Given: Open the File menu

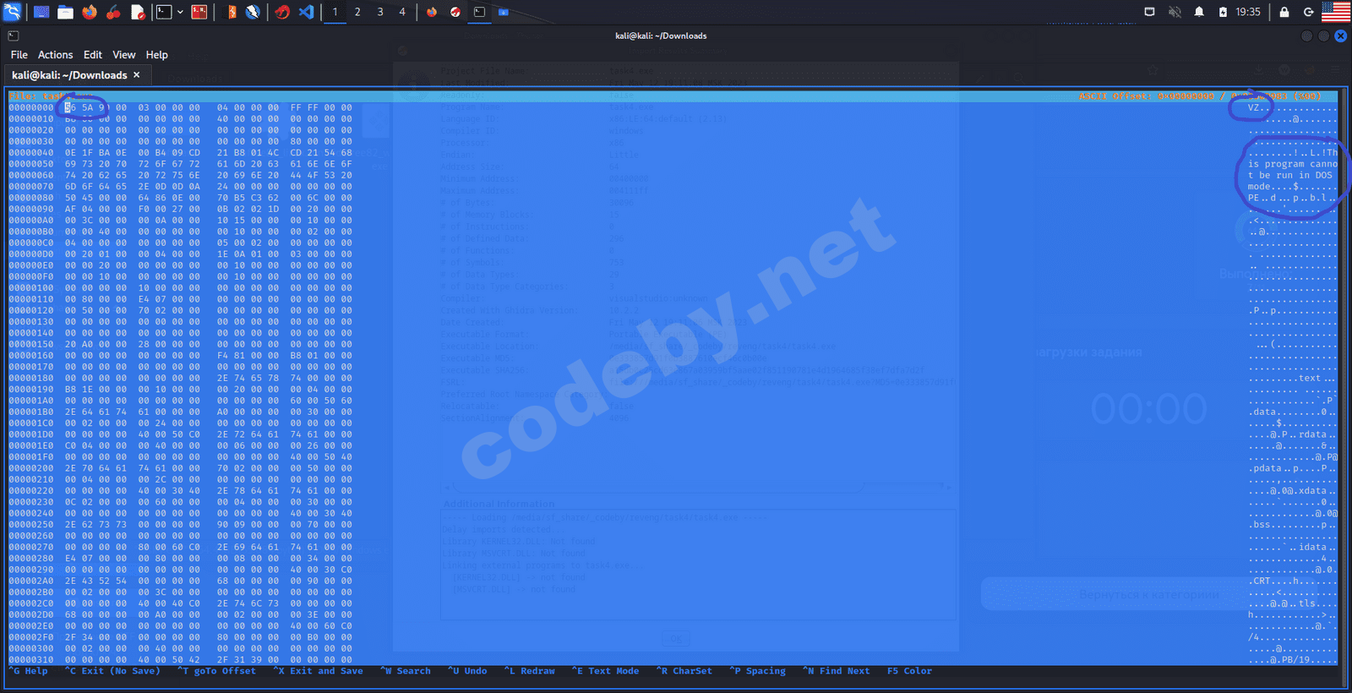Looking at the screenshot, I should coord(19,55).
